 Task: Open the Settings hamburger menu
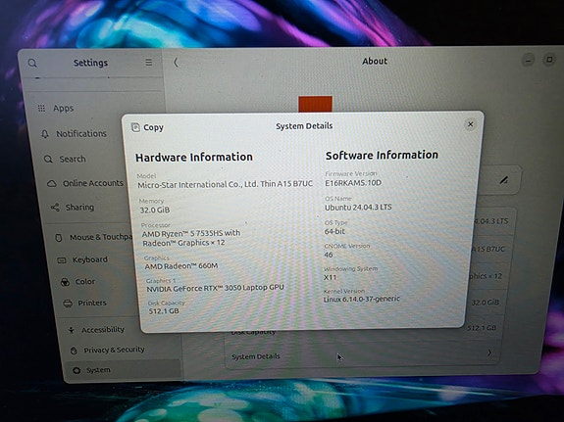click(x=148, y=63)
